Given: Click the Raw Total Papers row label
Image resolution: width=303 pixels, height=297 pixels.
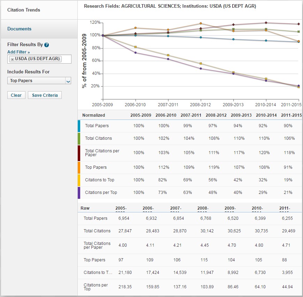Looking at the screenshot, I should (x=96, y=218).
